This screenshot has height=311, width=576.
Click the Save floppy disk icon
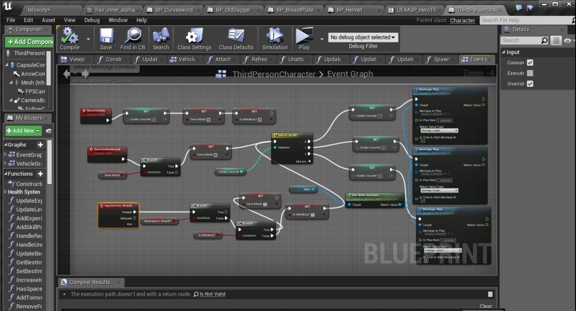pos(106,35)
